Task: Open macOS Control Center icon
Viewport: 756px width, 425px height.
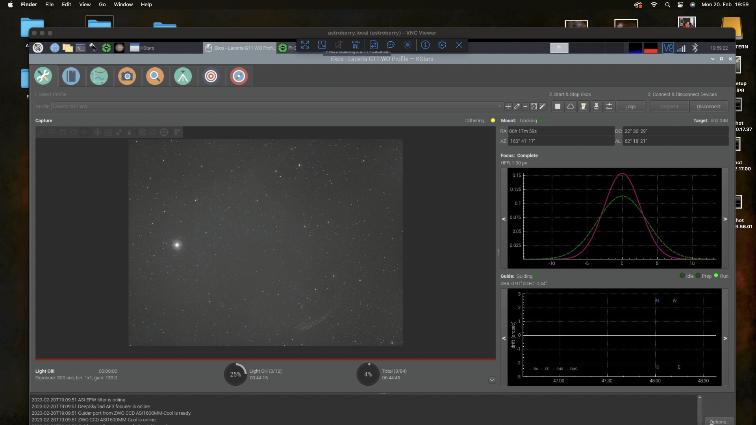Action: [680, 5]
